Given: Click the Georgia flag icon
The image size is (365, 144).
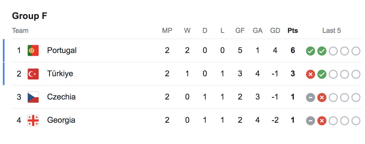Looking at the screenshot, I should pos(33,120).
